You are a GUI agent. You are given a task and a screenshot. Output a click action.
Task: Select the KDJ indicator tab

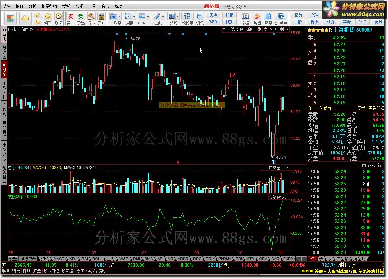point(73,259)
